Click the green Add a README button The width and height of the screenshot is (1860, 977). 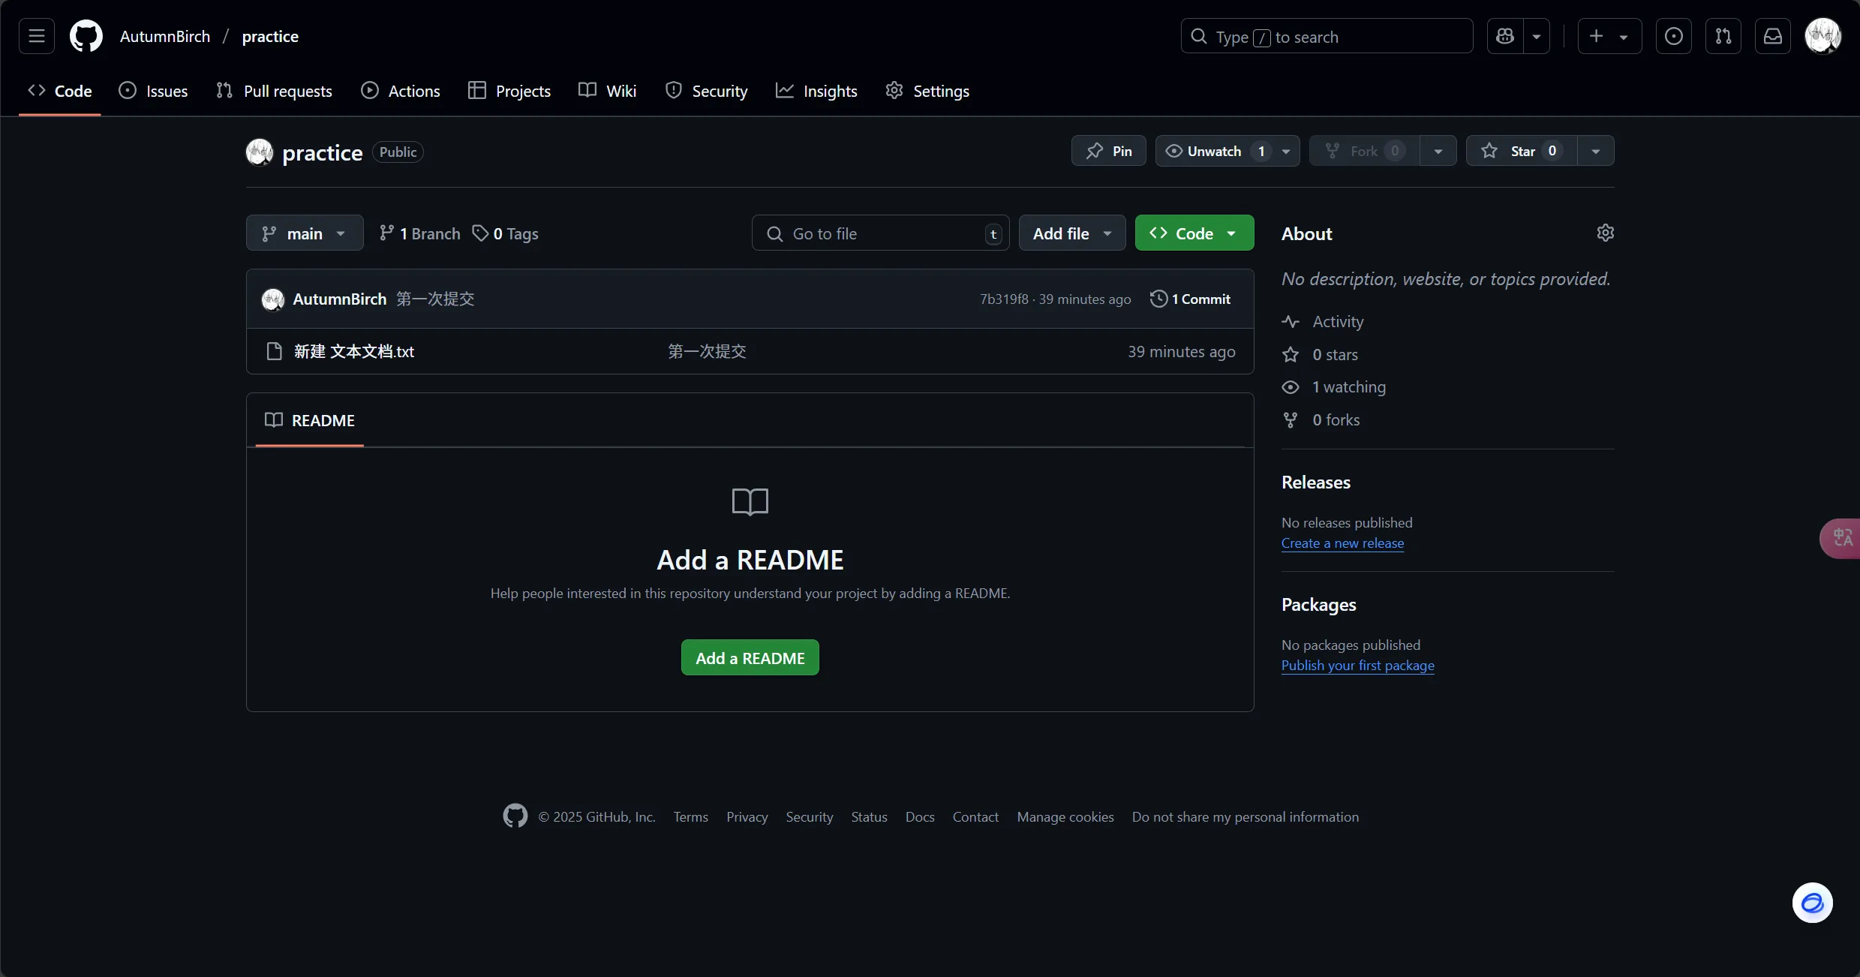[x=750, y=657]
